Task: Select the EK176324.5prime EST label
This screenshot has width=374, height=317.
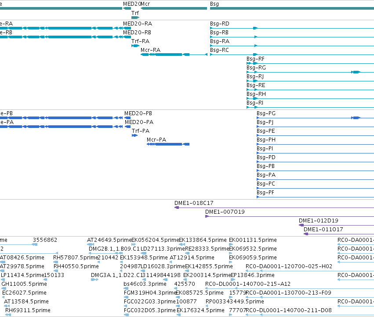Action: (x=200, y=310)
